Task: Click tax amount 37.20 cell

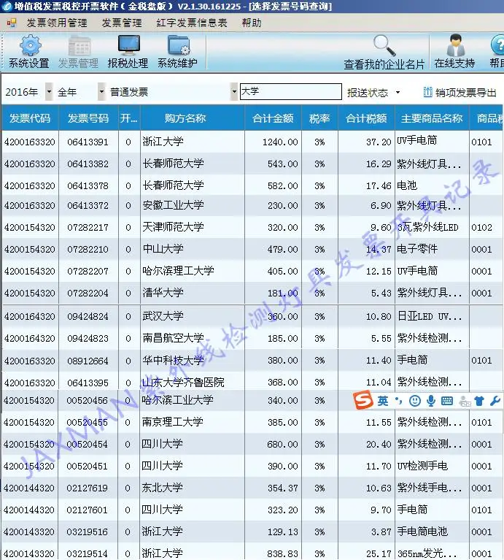Action: click(x=366, y=142)
